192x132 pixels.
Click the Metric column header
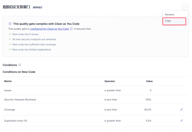click(8, 81)
